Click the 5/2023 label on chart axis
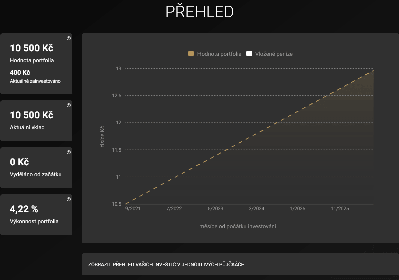399x280 pixels. 215,209
